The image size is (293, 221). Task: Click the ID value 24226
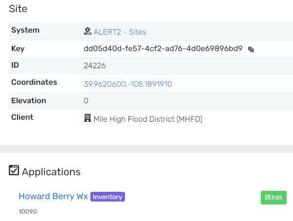tap(95, 65)
